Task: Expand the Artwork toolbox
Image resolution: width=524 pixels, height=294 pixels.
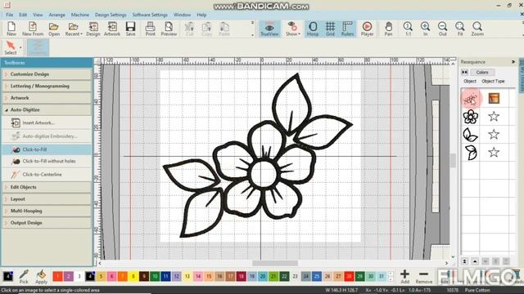Action: coord(47,98)
